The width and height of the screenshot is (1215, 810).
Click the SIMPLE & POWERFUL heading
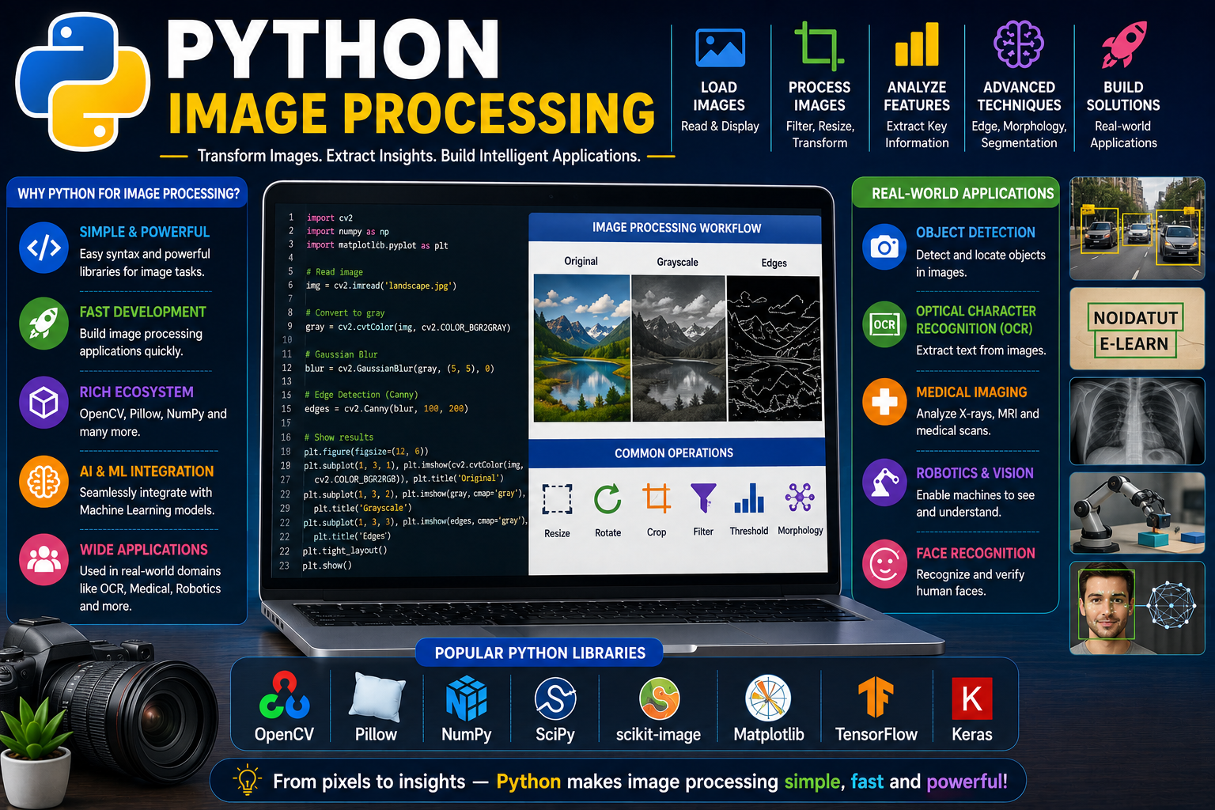tap(145, 232)
